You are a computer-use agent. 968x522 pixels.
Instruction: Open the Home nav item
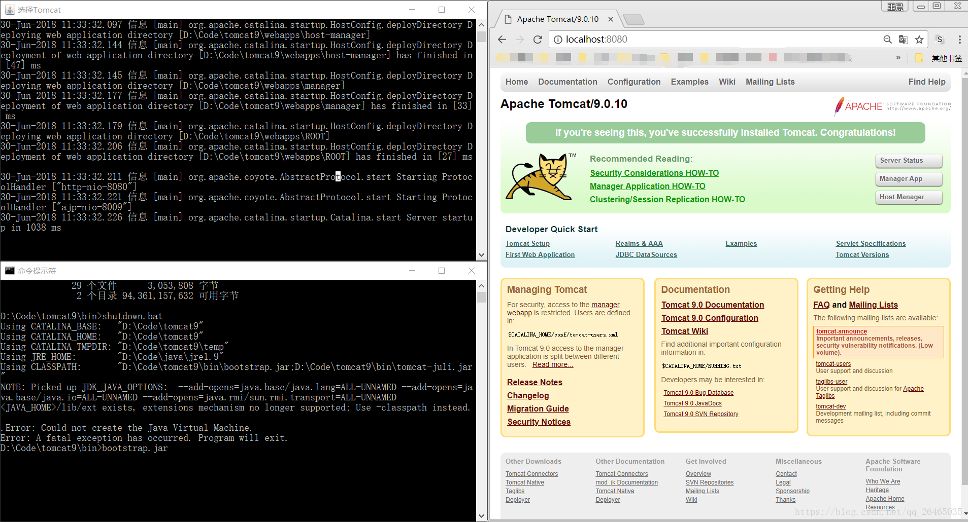pos(516,82)
